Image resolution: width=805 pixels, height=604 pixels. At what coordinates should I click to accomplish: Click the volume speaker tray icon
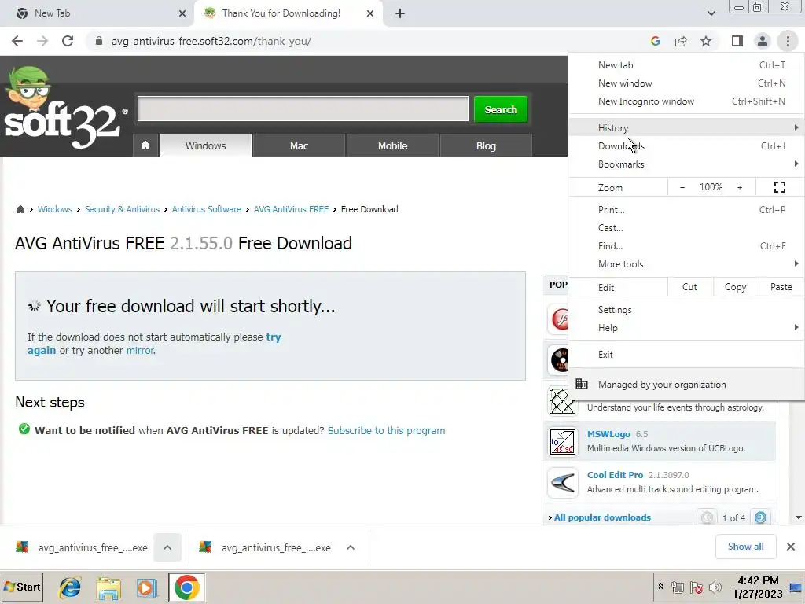[715, 587]
